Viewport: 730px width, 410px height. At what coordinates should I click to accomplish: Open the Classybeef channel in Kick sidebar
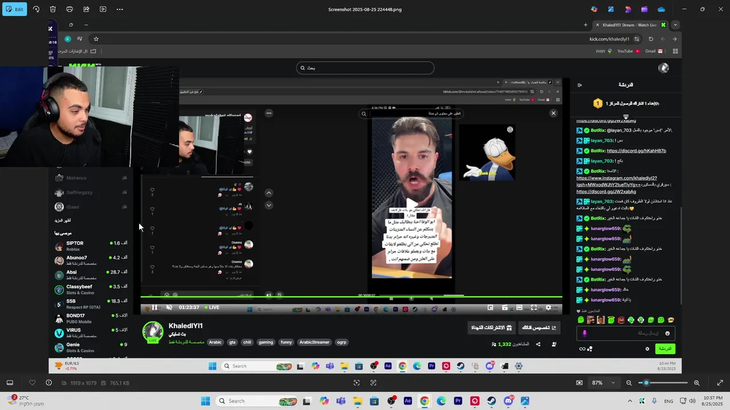coord(90,289)
